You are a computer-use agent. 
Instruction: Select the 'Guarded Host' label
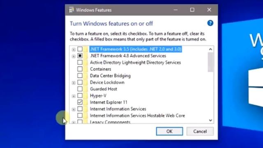104,89
